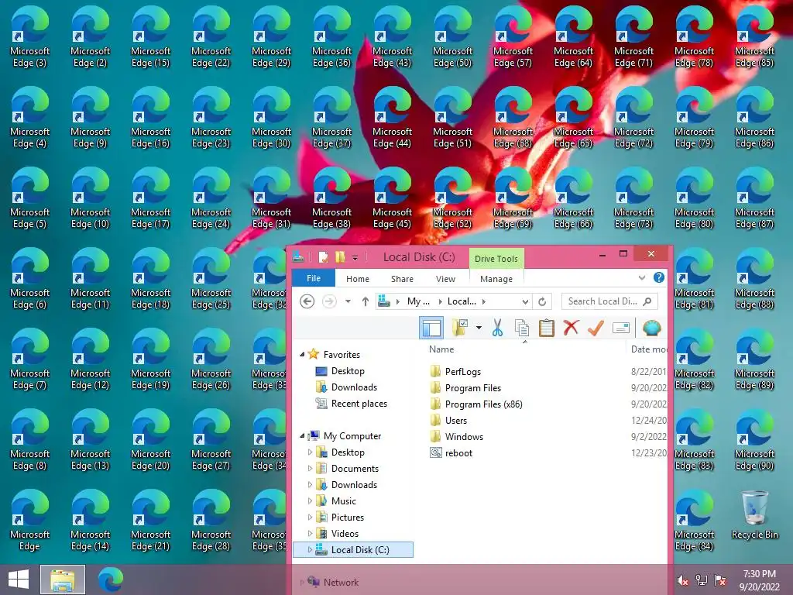Click the orange checkmark Properties icon
The image size is (793, 595).
596,328
